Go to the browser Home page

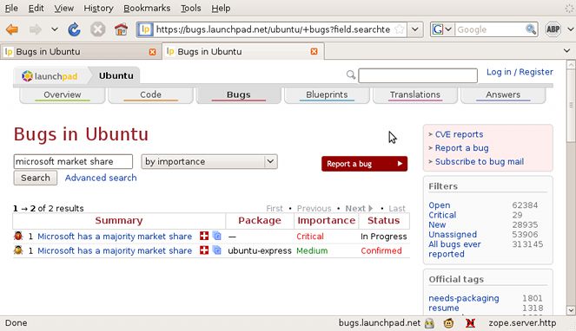pos(121,29)
